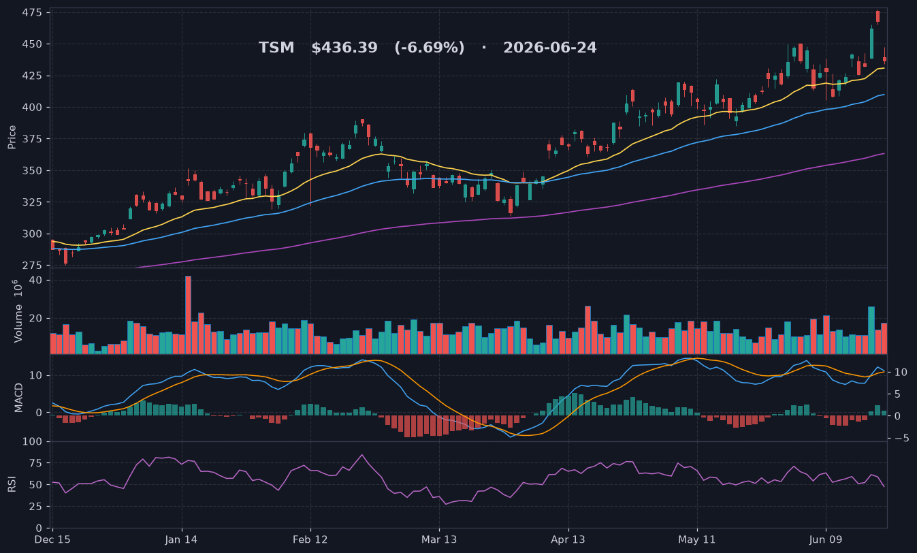Click the 375 price tick label
The image size is (917, 553).
(31, 140)
